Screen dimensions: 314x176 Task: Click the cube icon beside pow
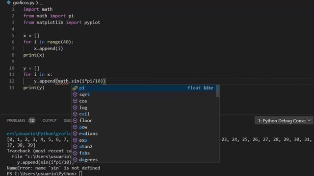tap(75, 127)
